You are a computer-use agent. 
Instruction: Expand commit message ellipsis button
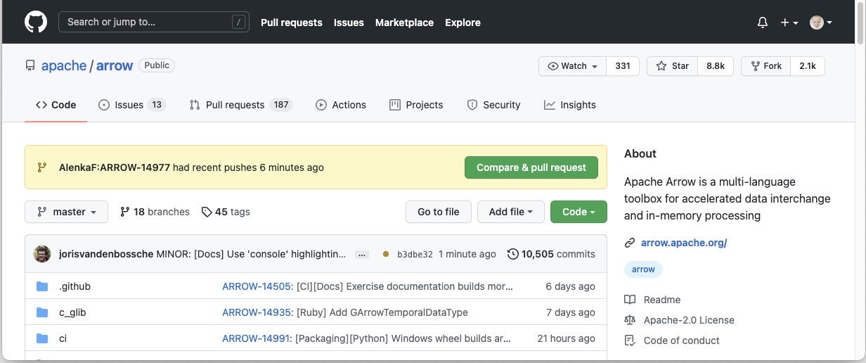362,254
